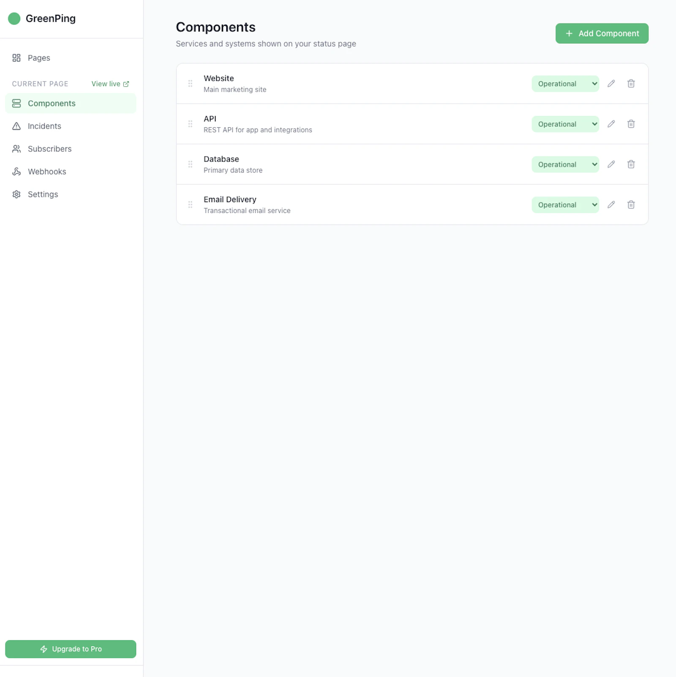676x677 pixels.
Task: Click the lightning bolt icon on Upgrade button
Action: click(44, 649)
